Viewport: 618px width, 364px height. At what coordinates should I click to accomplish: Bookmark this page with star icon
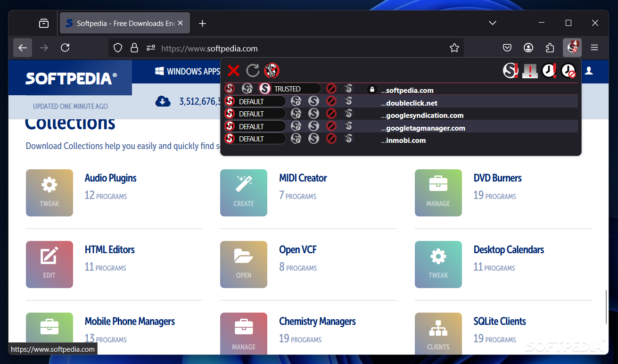pos(454,48)
